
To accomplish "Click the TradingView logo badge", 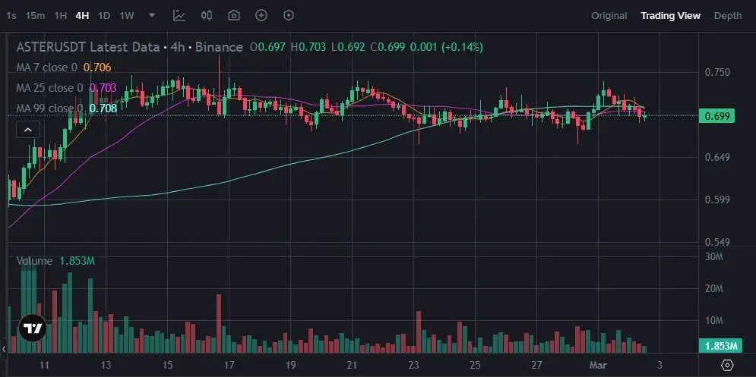I will (33, 329).
